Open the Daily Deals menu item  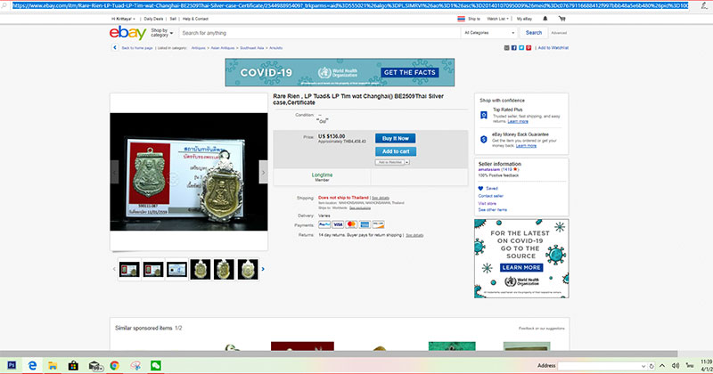[x=152, y=18]
